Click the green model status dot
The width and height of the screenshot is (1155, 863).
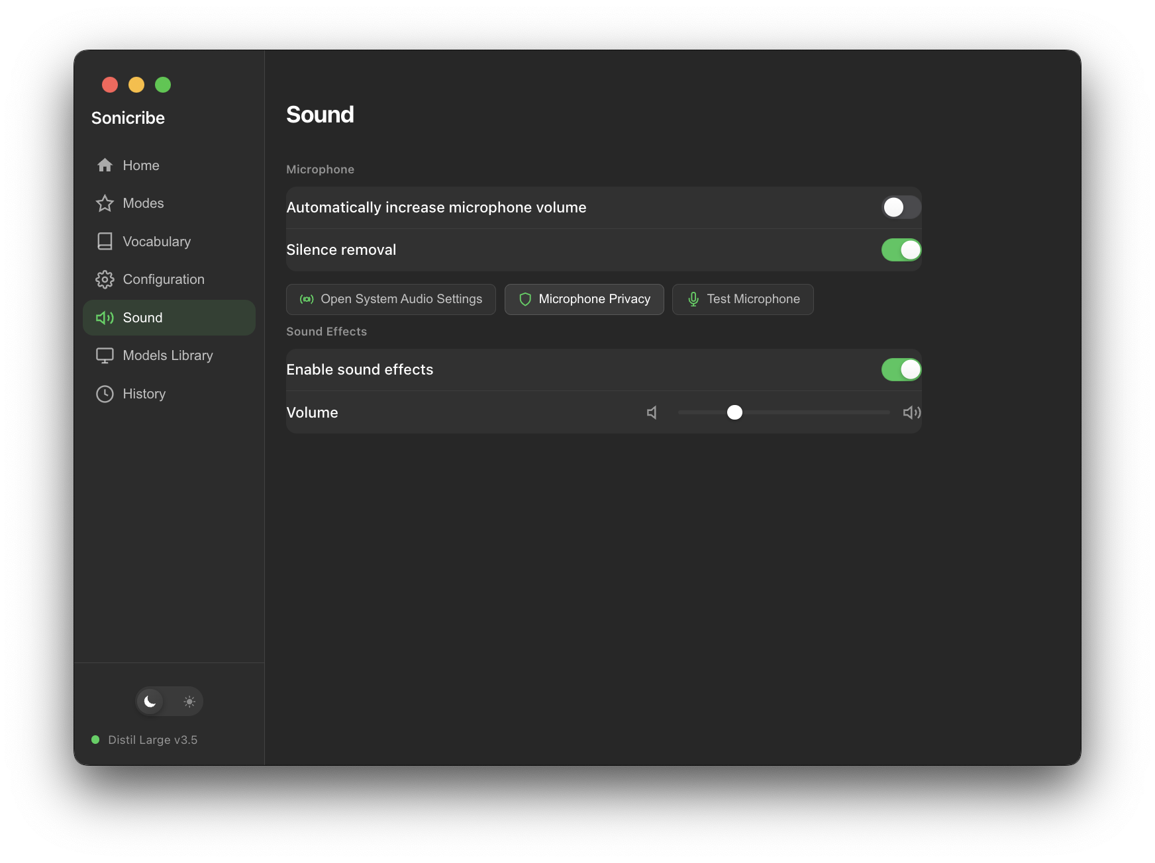coord(95,740)
